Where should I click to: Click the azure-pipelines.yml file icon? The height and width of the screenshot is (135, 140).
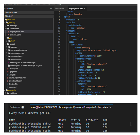[x=8, y=78]
